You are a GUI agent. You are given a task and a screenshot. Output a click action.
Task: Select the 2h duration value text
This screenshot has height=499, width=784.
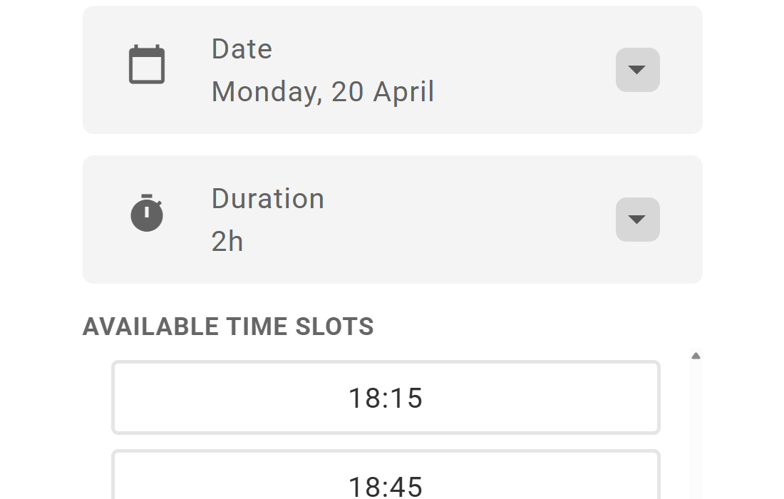pyautogui.click(x=227, y=242)
